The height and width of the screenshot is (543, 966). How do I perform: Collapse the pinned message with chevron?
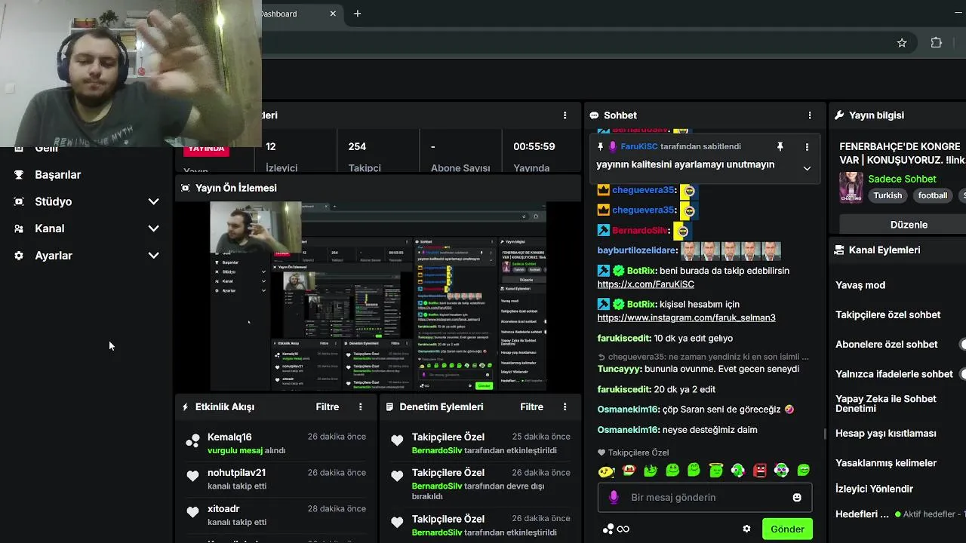[807, 168]
